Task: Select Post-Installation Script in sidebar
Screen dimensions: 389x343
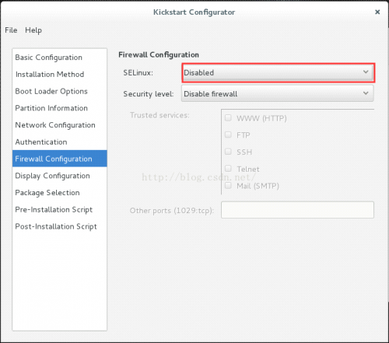Action: tap(59, 226)
